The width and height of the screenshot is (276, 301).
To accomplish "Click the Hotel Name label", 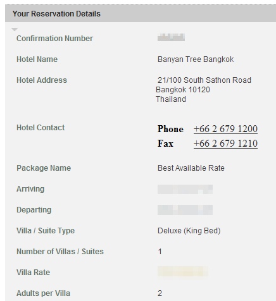I will point(37,59).
